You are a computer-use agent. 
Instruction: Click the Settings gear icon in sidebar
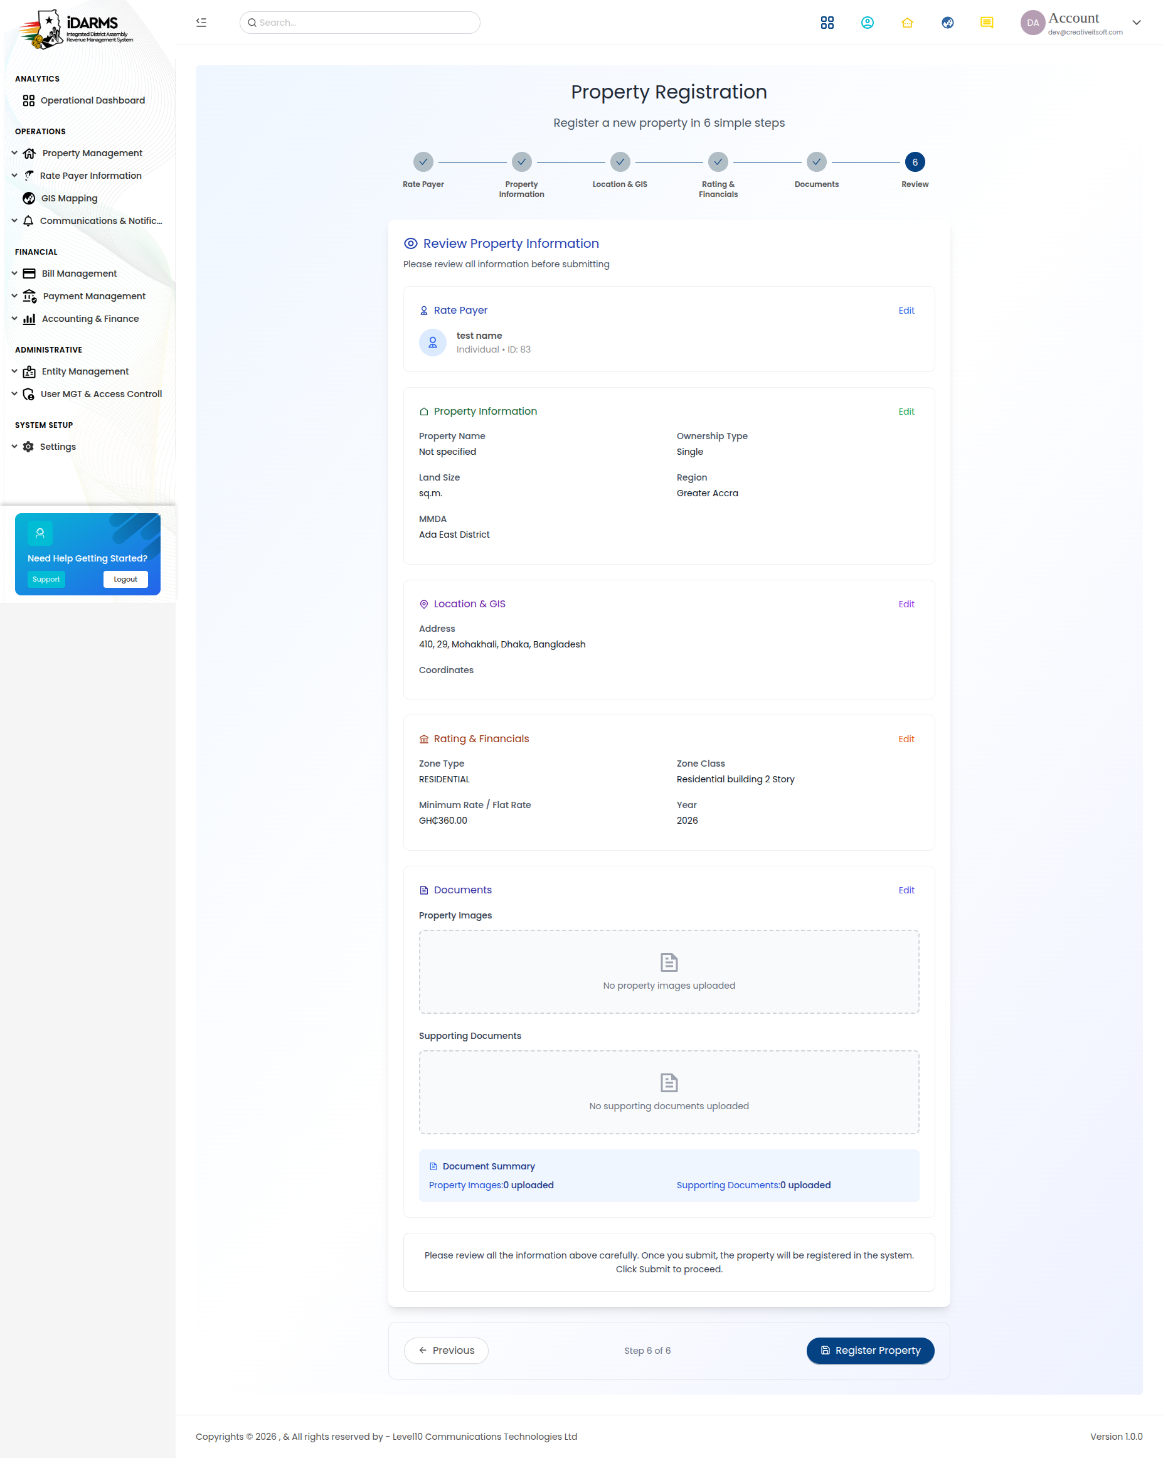point(28,446)
